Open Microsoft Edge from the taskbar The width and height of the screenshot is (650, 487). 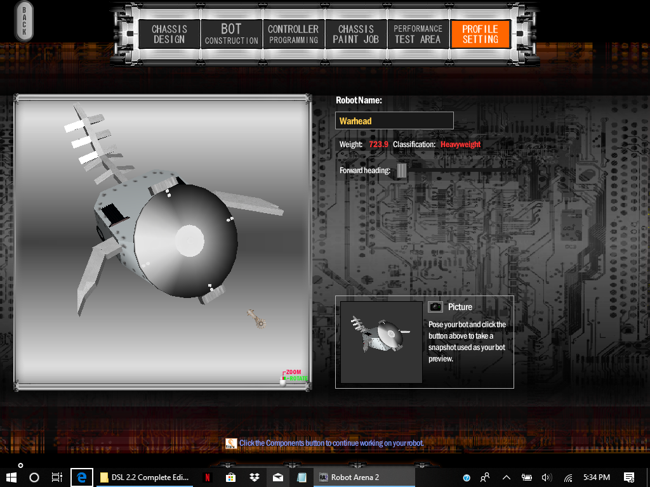(82, 477)
